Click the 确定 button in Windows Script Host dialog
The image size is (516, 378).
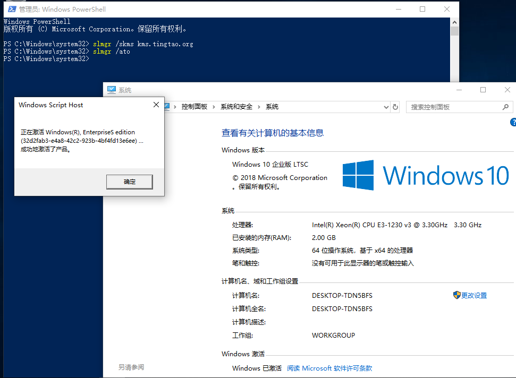(129, 182)
